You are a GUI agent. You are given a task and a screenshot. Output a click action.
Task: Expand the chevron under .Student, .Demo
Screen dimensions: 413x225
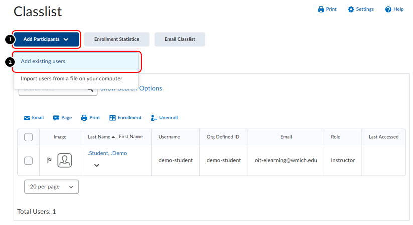pyautogui.click(x=96, y=165)
